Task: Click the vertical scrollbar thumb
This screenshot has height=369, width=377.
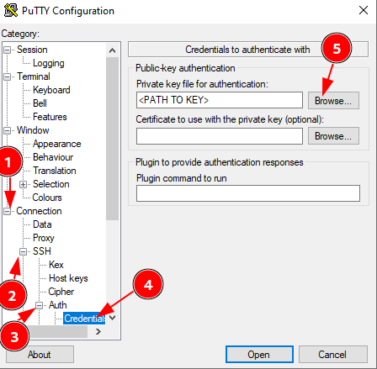Action: pyautogui.click(x=113, y=139)
